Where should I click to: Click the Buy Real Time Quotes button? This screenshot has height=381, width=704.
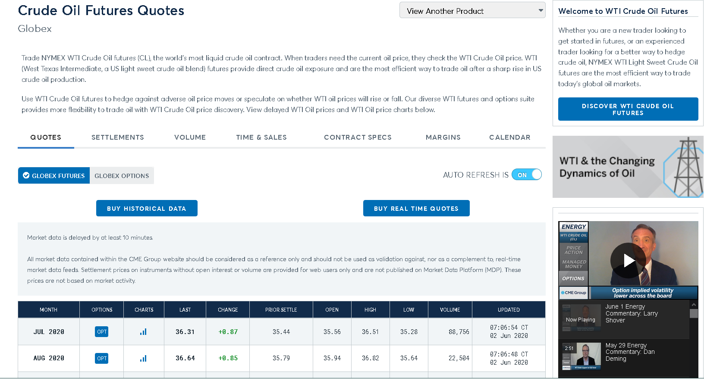[x=416, y=208]
